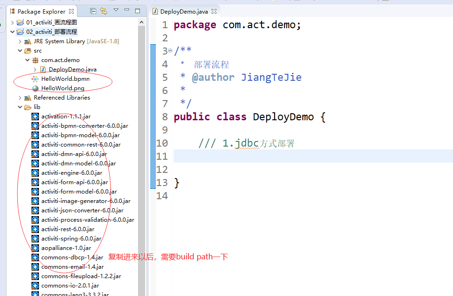Select activiti-common-rest-6.0.0.jar
The height and width of the screenshot is (296, 453).
tap(81, 145)
